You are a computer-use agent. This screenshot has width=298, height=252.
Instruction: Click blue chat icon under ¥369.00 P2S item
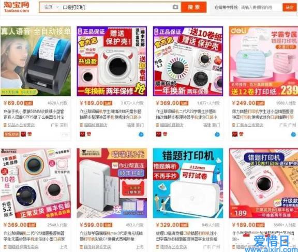[x=217, y=135]
